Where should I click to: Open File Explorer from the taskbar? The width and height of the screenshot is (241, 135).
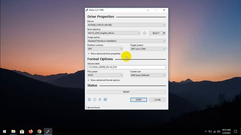[x=14, y=131]
